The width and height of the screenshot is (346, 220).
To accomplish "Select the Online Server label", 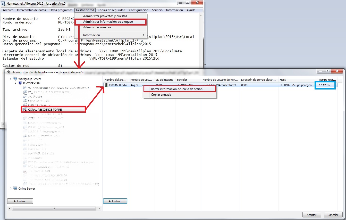I will click(x=27, y=189).
